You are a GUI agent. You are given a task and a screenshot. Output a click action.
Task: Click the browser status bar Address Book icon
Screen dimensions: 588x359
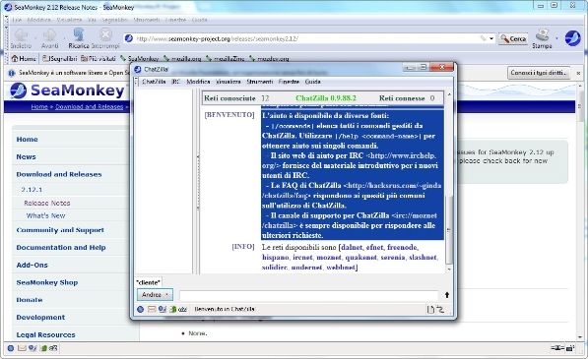[43, 348]
